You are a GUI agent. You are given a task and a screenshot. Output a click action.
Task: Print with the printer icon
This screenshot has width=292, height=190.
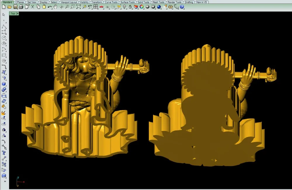21,7
